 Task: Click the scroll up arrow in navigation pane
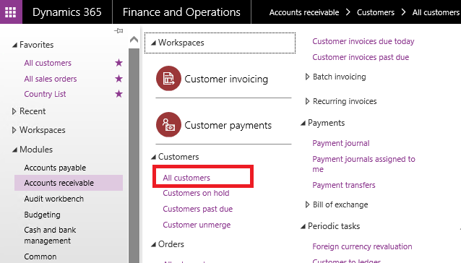134,39
